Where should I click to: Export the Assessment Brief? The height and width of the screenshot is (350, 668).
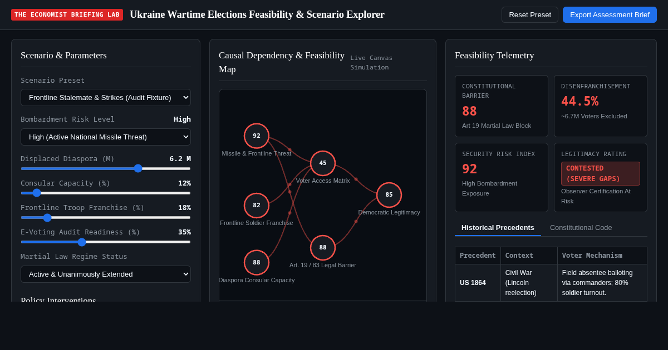click(610, 14)
